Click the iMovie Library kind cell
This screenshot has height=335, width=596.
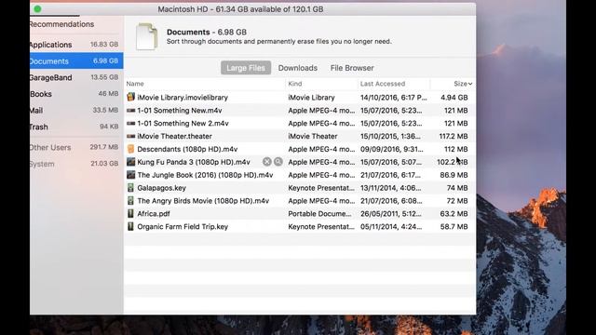(x=311, y=97)
